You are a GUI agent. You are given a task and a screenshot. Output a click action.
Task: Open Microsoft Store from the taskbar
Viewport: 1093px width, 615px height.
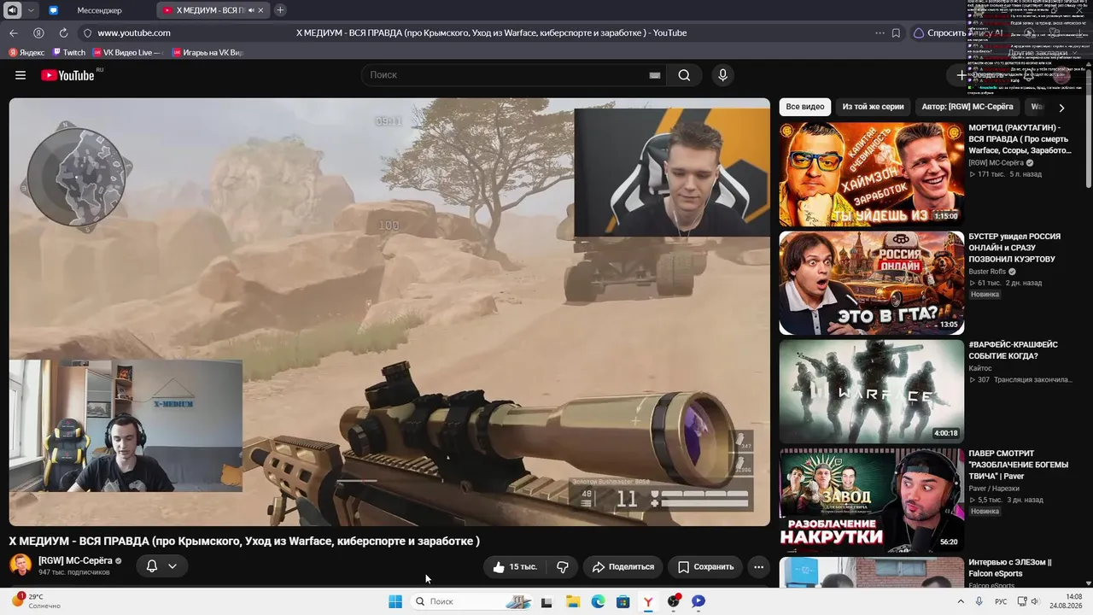[623, 601]
